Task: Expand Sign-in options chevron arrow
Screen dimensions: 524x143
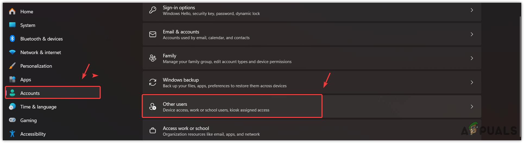Action: [x=472, y=10]
